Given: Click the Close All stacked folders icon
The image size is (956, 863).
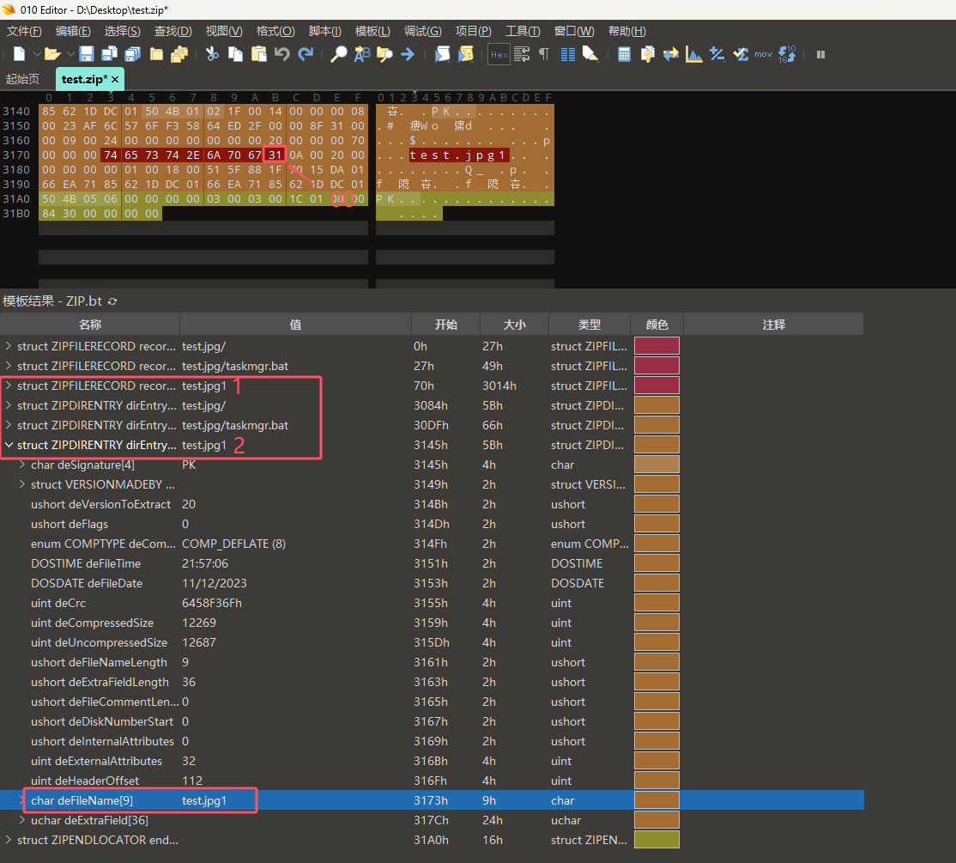Looking at the screenshot, I should pyautogui.click(x=179, y=54).
